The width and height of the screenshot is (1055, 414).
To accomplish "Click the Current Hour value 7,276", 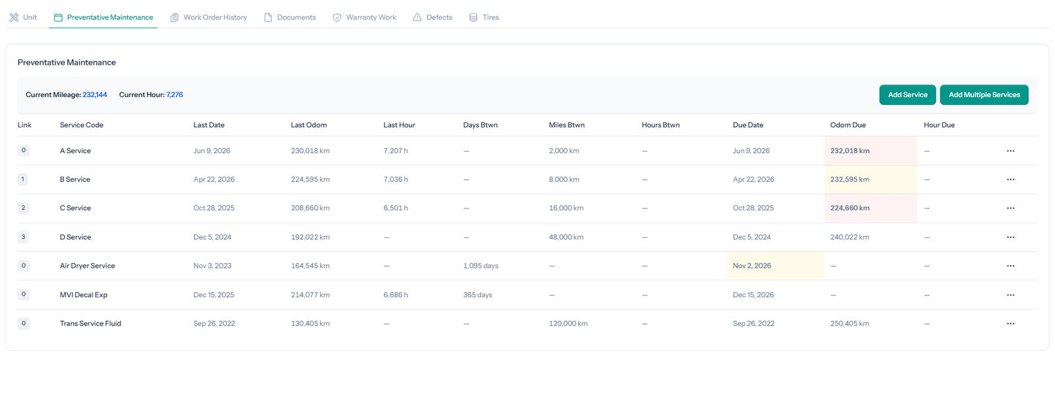I will 175,95.
